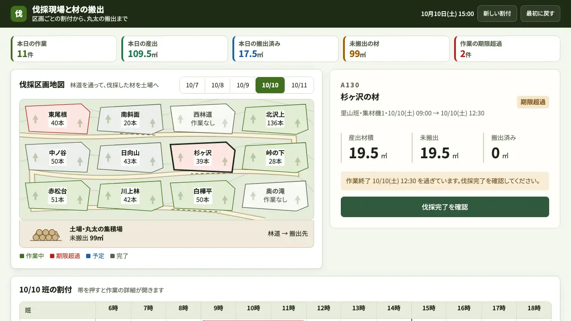Select the 川上林 plot on the map
Viewport: 571px width, 321px height.
tap(130, 195)
